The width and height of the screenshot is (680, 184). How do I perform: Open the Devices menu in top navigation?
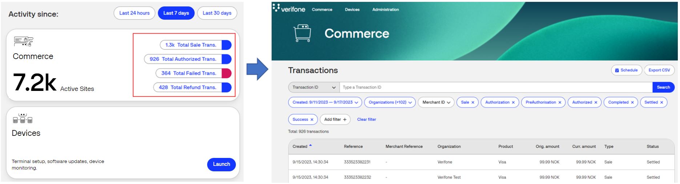tap(352, 9)
